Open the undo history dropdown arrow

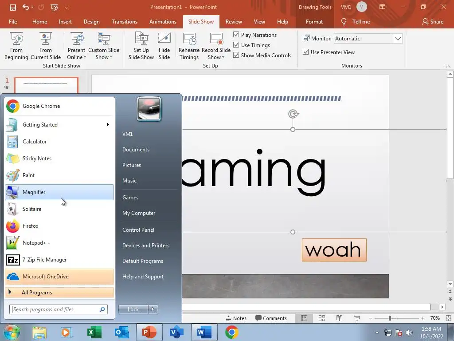coord(32,7)
